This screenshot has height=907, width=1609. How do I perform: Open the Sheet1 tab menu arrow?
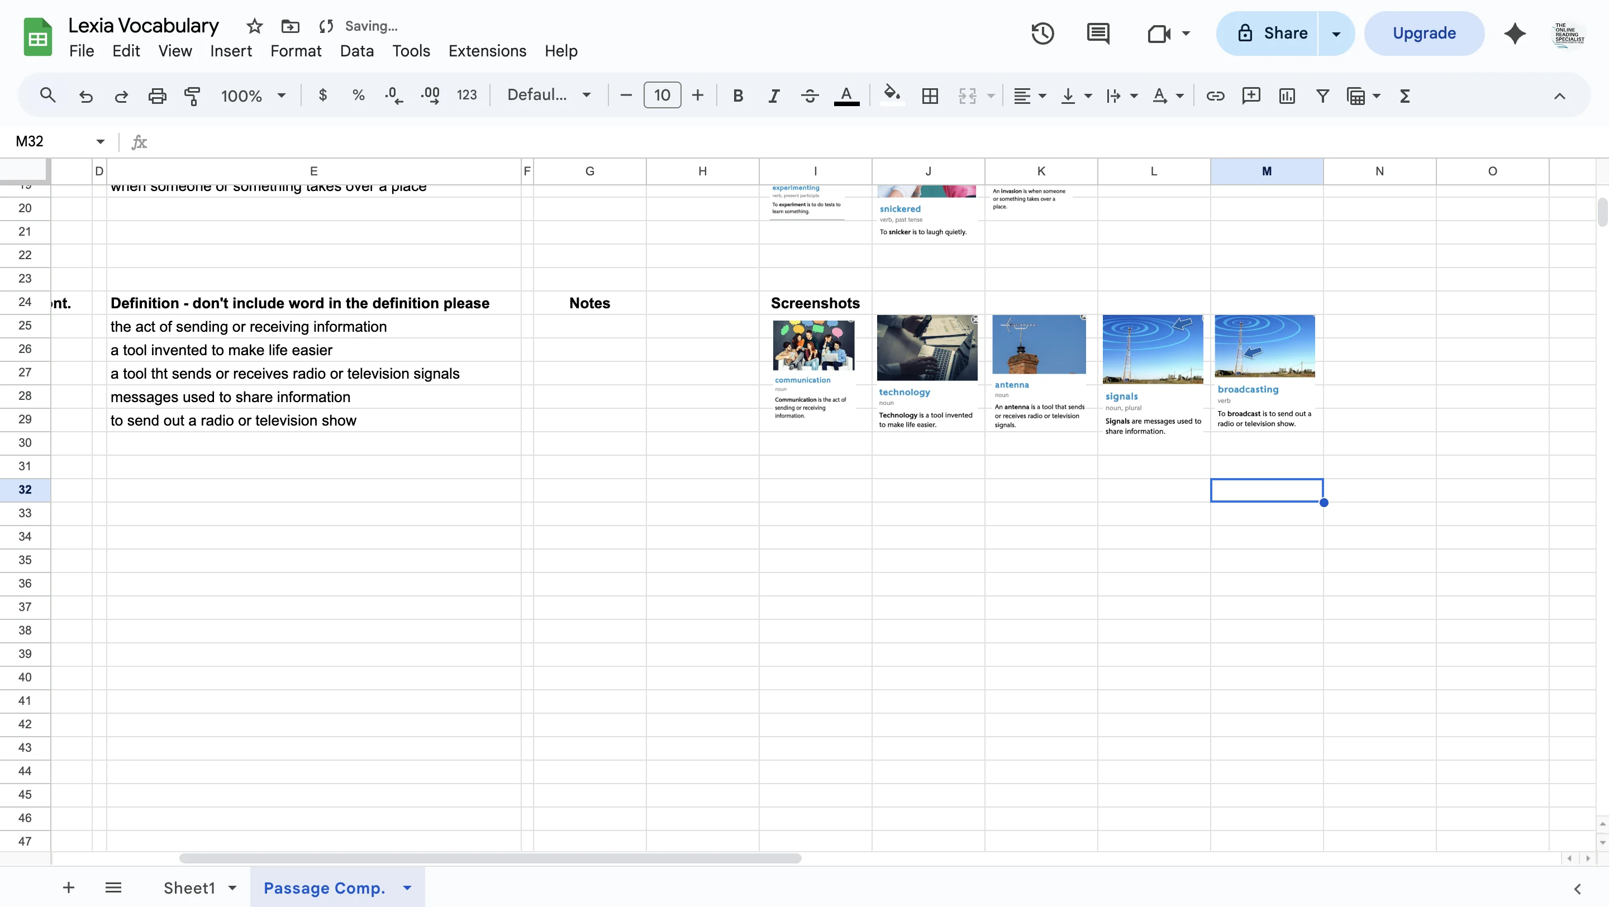point(232,887)
